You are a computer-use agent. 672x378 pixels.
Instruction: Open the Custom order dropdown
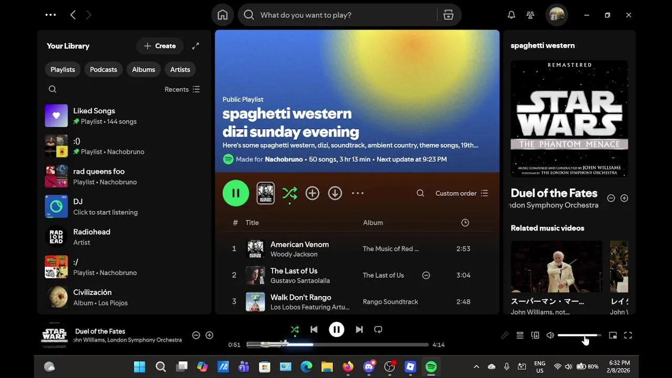coord(462,193)
